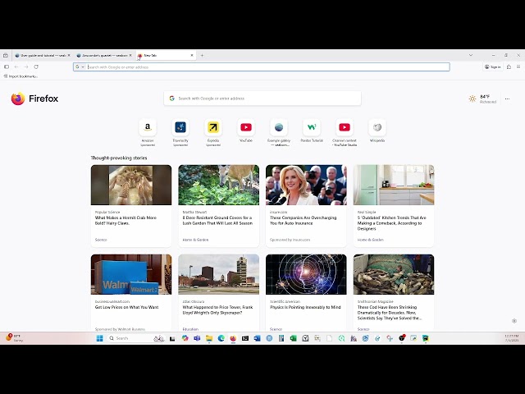Screen dimensions: 525x394
Task: Launch the YouTube shortcut tile
Action: (x=246, y=128)
